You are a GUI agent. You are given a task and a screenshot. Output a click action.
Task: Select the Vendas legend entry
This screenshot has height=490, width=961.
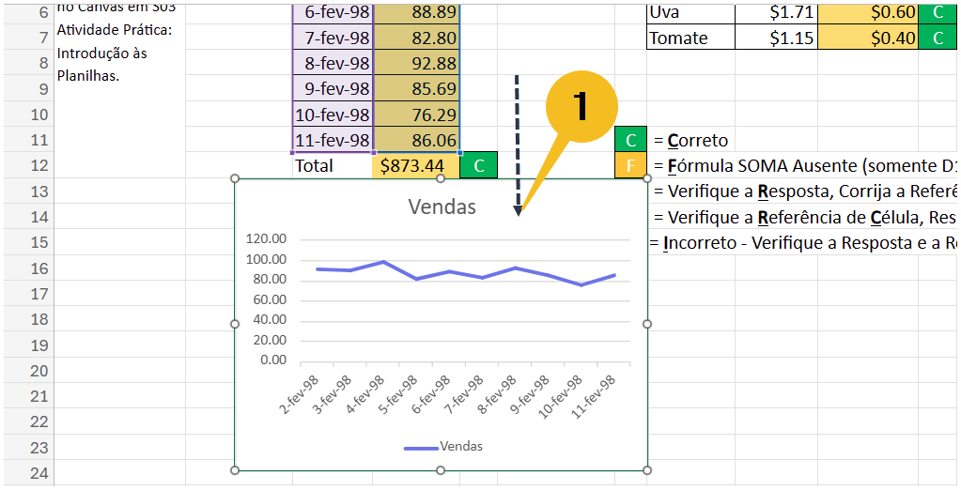[x=443, y=447]
